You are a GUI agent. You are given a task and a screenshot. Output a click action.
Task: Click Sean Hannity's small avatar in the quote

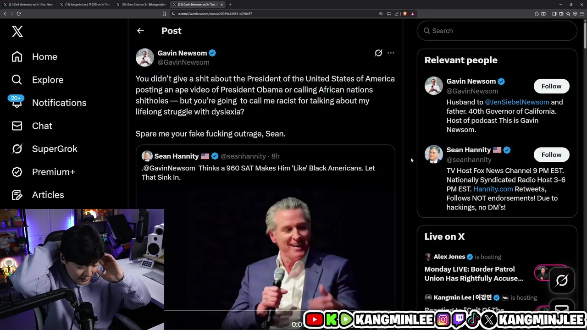pos(147,156)
